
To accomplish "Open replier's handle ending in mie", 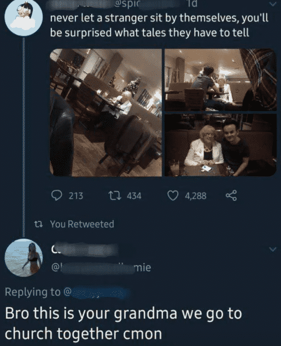I will coord(101,268).
